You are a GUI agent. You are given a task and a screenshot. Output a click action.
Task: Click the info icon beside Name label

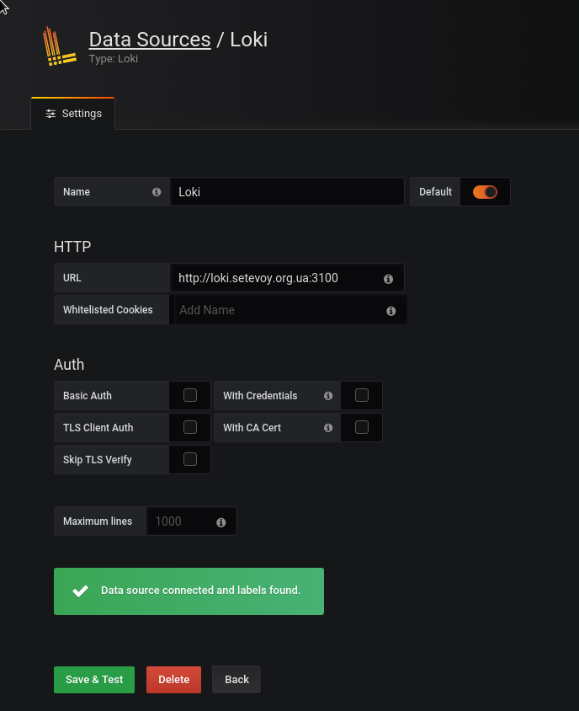pyautogui.click(x=157, y=192)
